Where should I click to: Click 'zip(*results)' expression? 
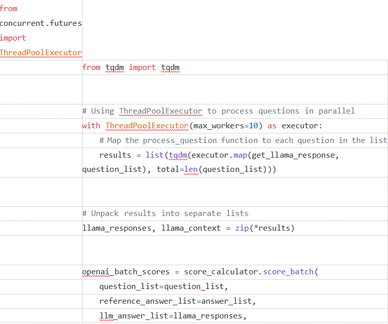[265, 228]
